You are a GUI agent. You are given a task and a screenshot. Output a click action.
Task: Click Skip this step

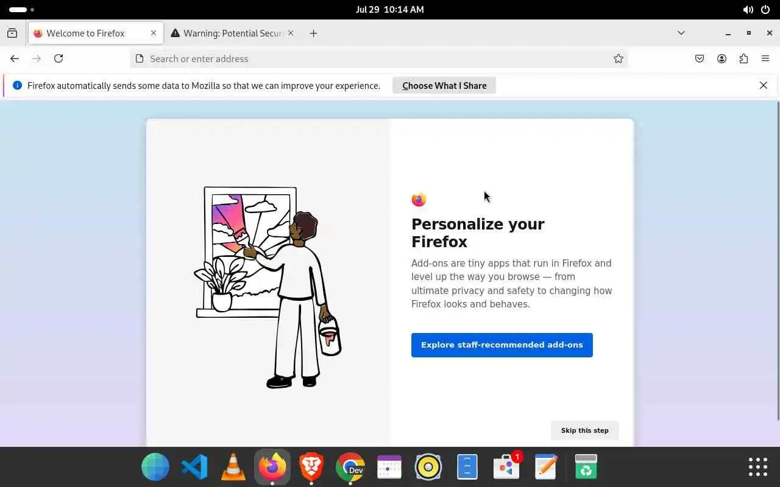585,430
